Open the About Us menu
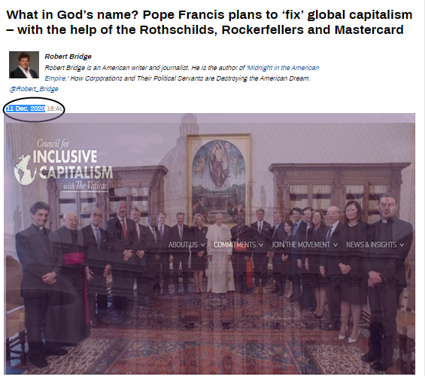 (x=183, y=245)
